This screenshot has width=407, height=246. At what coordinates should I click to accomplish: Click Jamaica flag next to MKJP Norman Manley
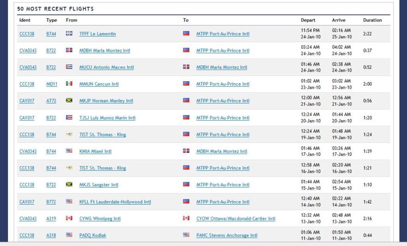tap(69, 101)
